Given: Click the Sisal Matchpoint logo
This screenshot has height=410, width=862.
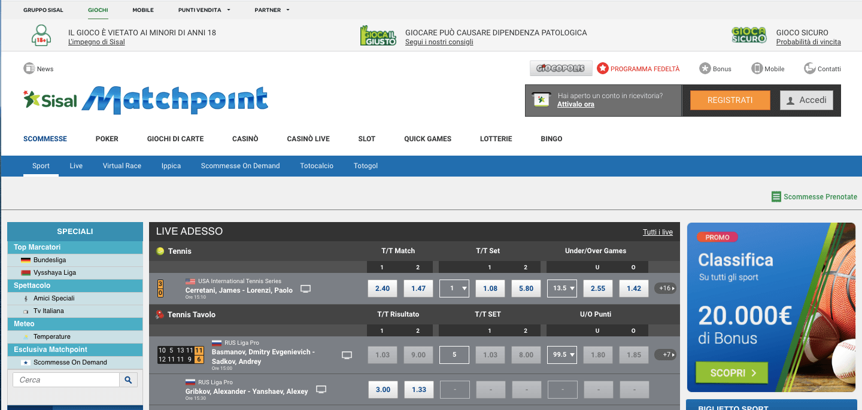Looking at the screenshot, I should 145,100.
